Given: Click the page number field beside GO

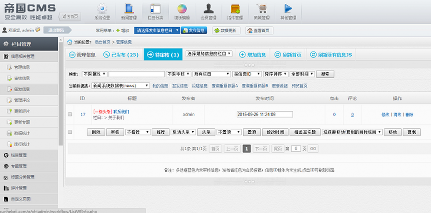Looking at the screenshot, I should [x=296, y=148].
